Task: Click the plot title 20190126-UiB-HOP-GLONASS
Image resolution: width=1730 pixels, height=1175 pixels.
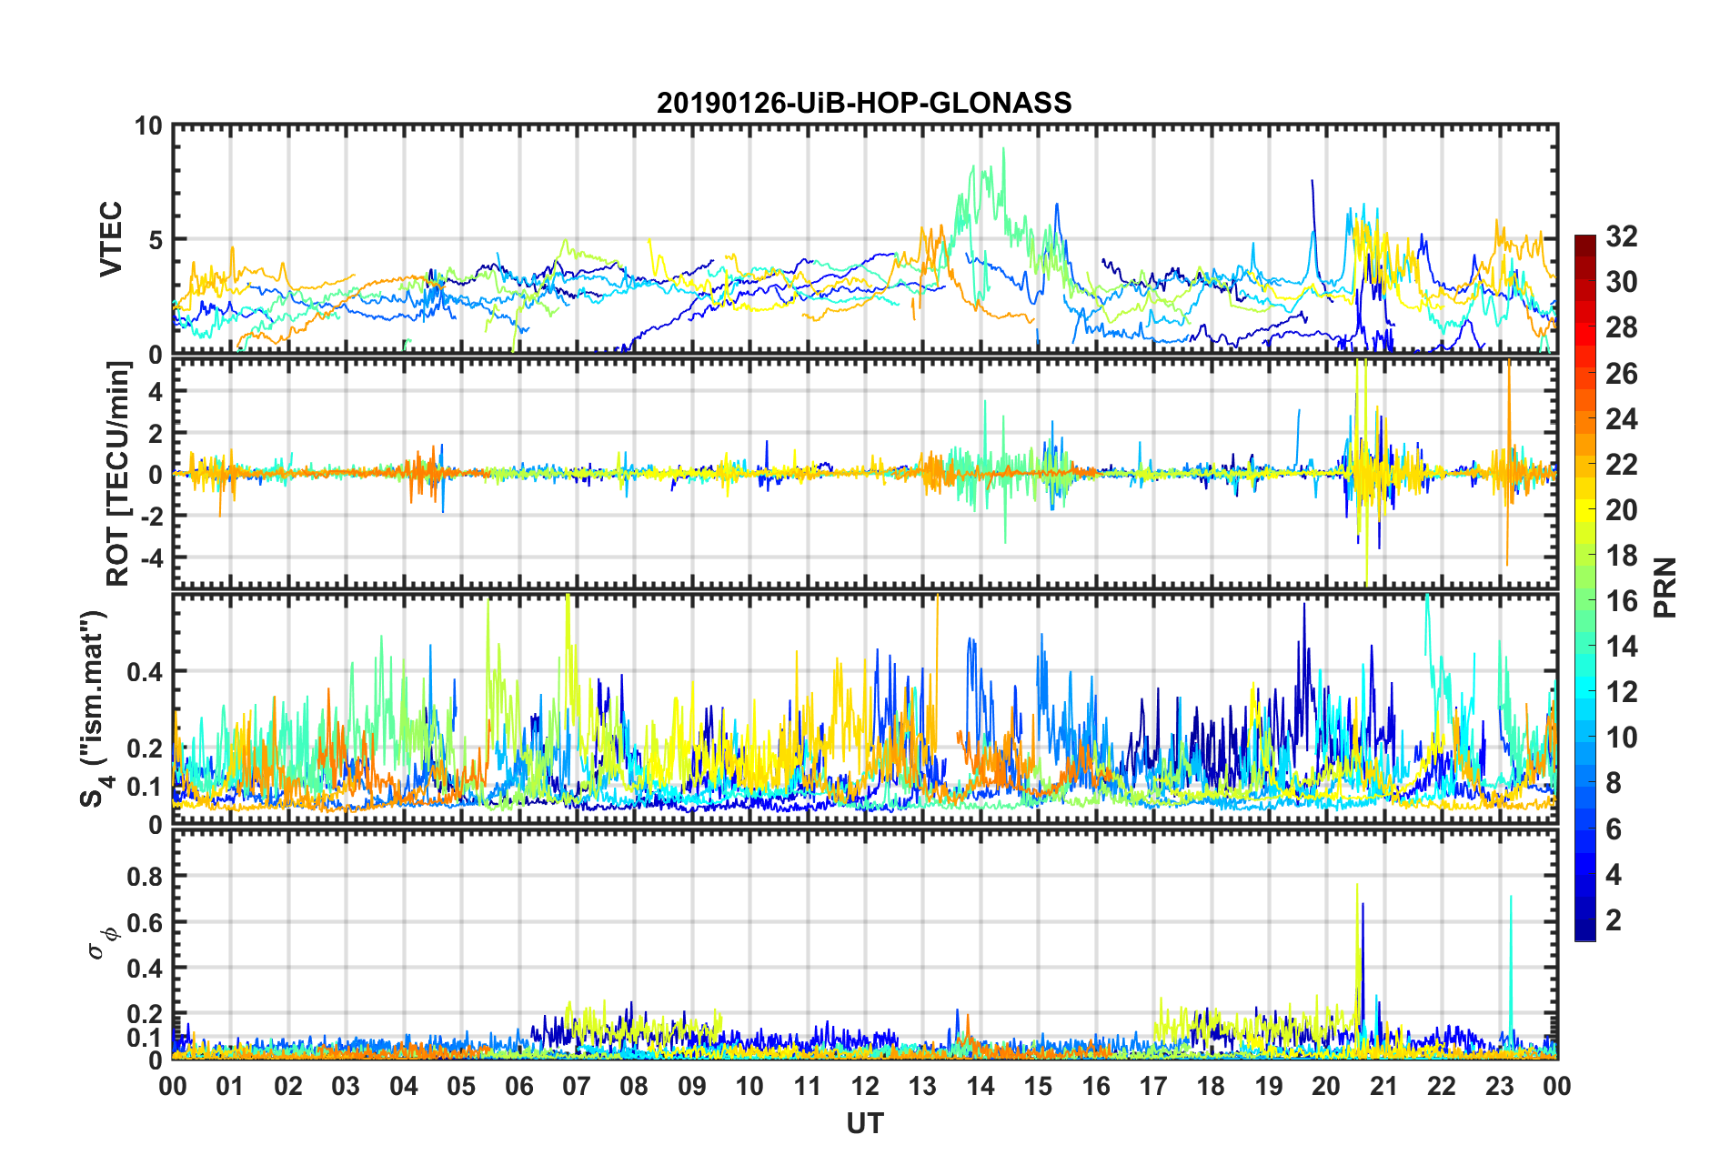Action: [864, 103]
